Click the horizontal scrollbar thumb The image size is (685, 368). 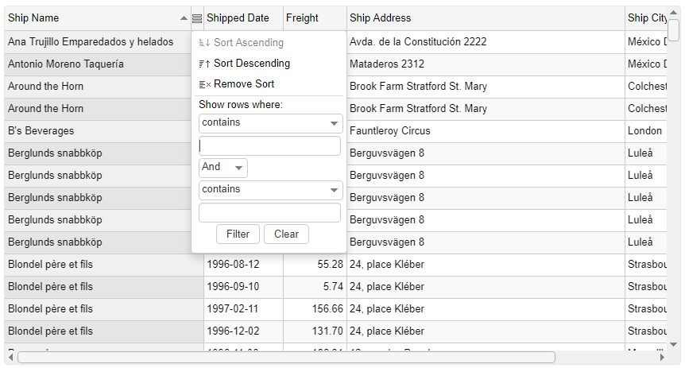coord(286,358)
